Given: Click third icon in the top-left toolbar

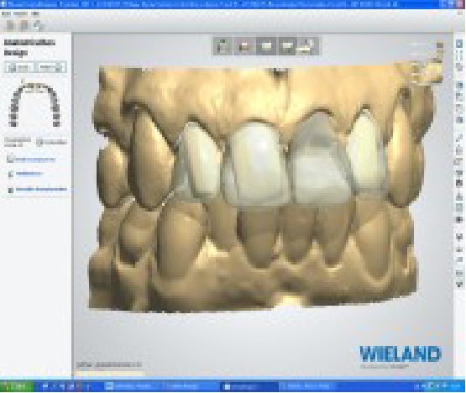Looking at the screenshot, I should 39,25.
